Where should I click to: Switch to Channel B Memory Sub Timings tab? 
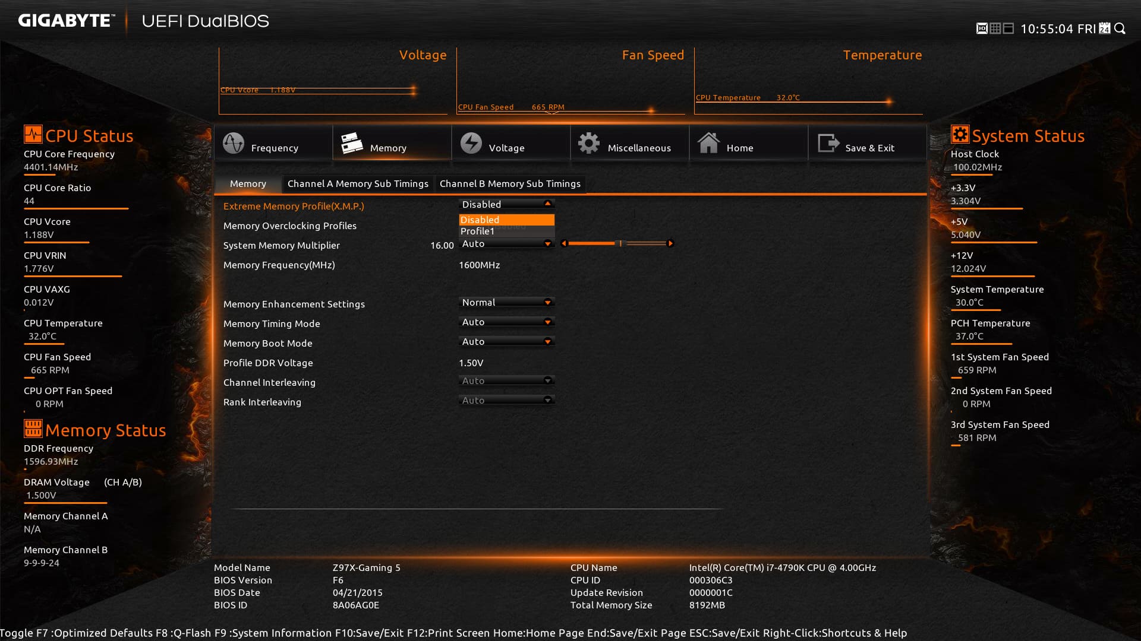(510, 184)
